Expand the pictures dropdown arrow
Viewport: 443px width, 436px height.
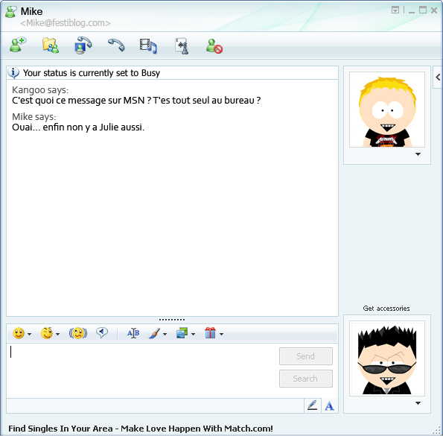[x=193, y=334]
